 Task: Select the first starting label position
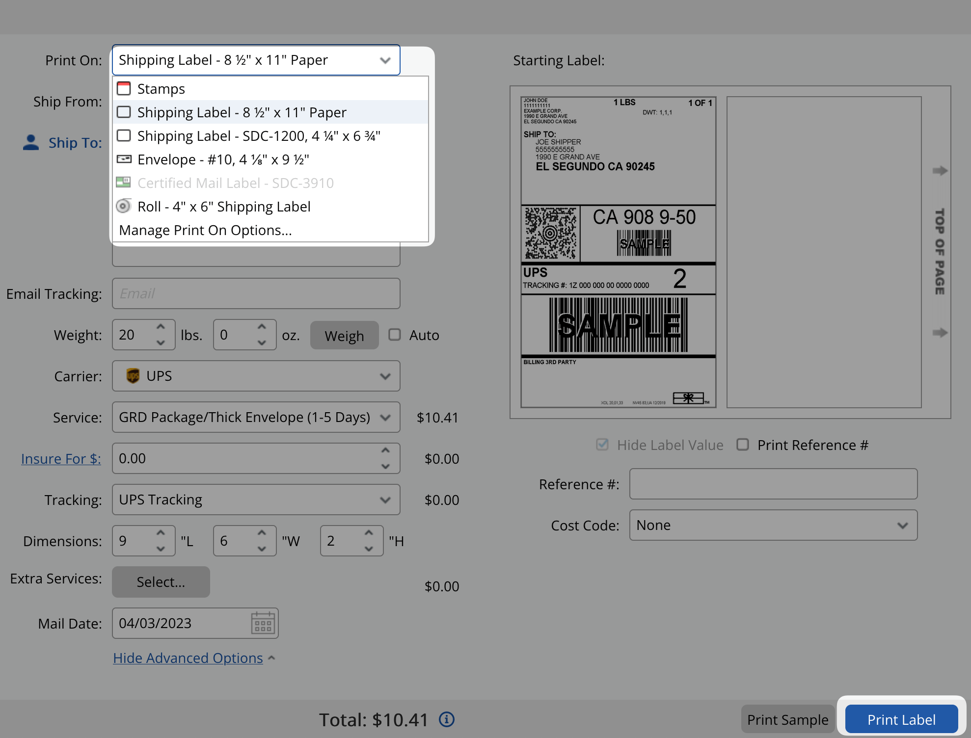click(618, 252)
